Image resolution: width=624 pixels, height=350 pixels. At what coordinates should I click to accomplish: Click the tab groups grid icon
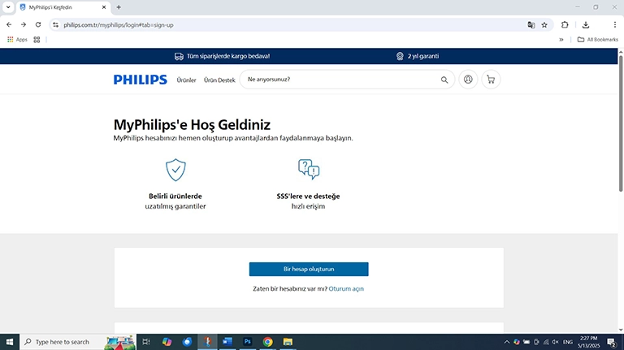(x=37, y=39)
